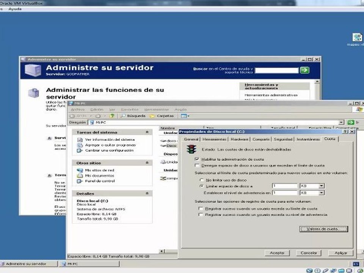Screen dimensions: 364x273
Task: Click the scroll-up arrow in Administre su servidor
Action: tap(317, 82)
